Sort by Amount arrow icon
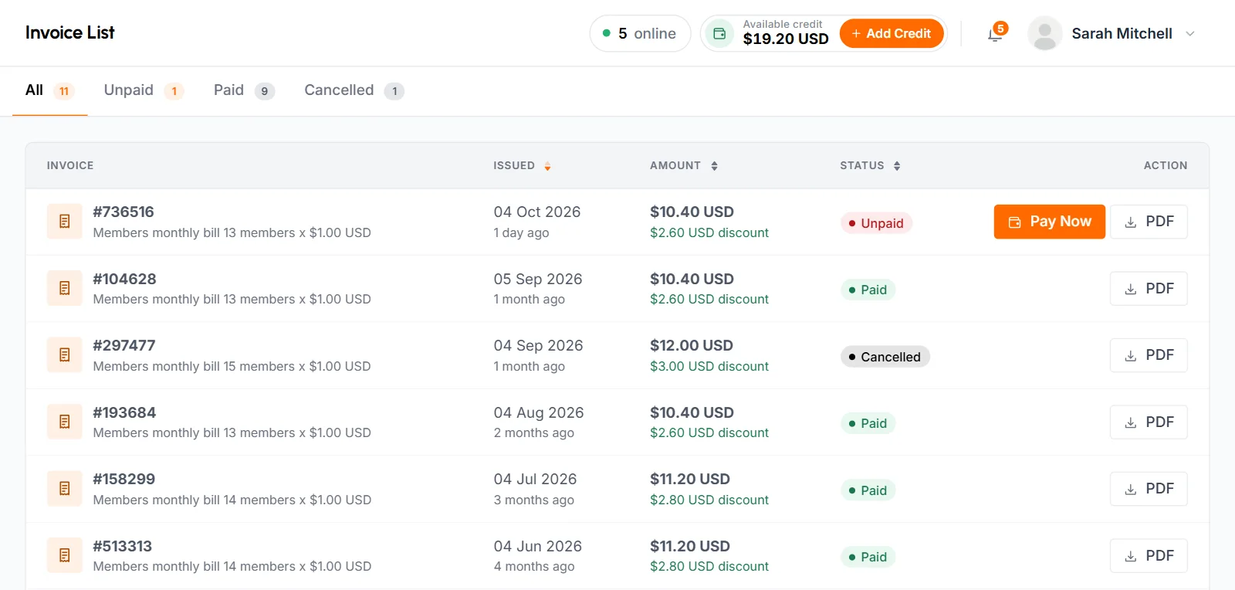Viewport: 1235px width, 590px height. pyautogui.click(x=714, y=166)
